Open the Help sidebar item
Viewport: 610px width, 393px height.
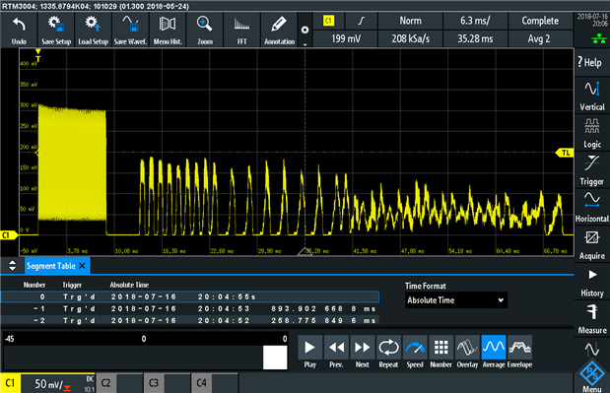591,62
